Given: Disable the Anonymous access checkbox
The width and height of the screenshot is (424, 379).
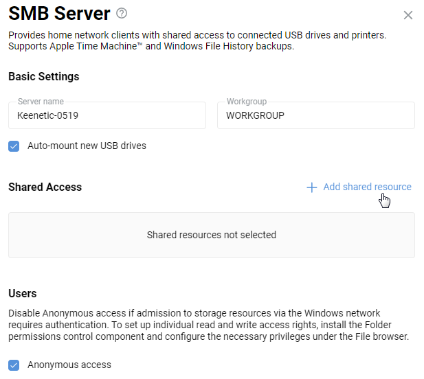Looking at the screenshot, I should [x=14, y=365].
